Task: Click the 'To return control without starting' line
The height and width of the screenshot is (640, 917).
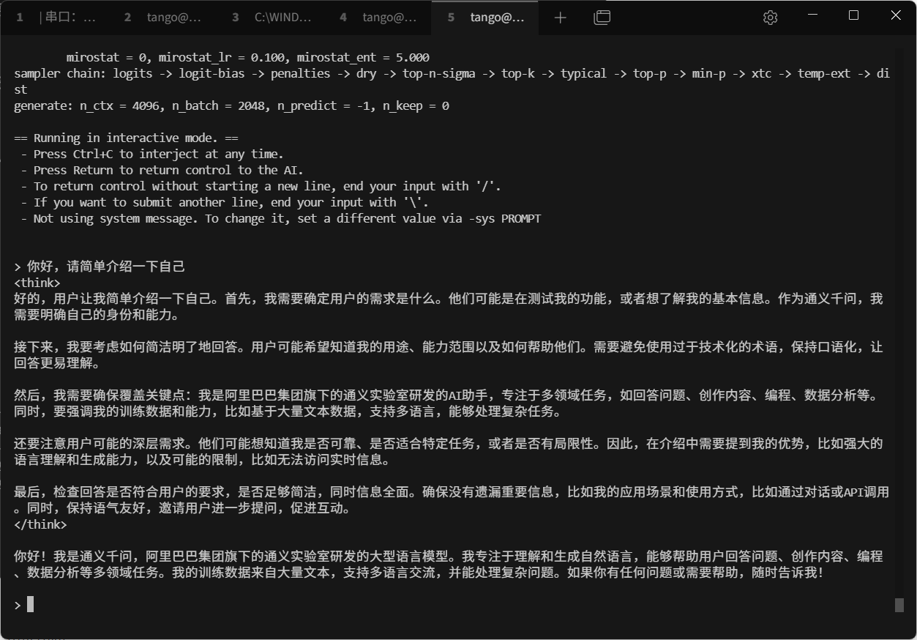Action: (x=261, y=186)
